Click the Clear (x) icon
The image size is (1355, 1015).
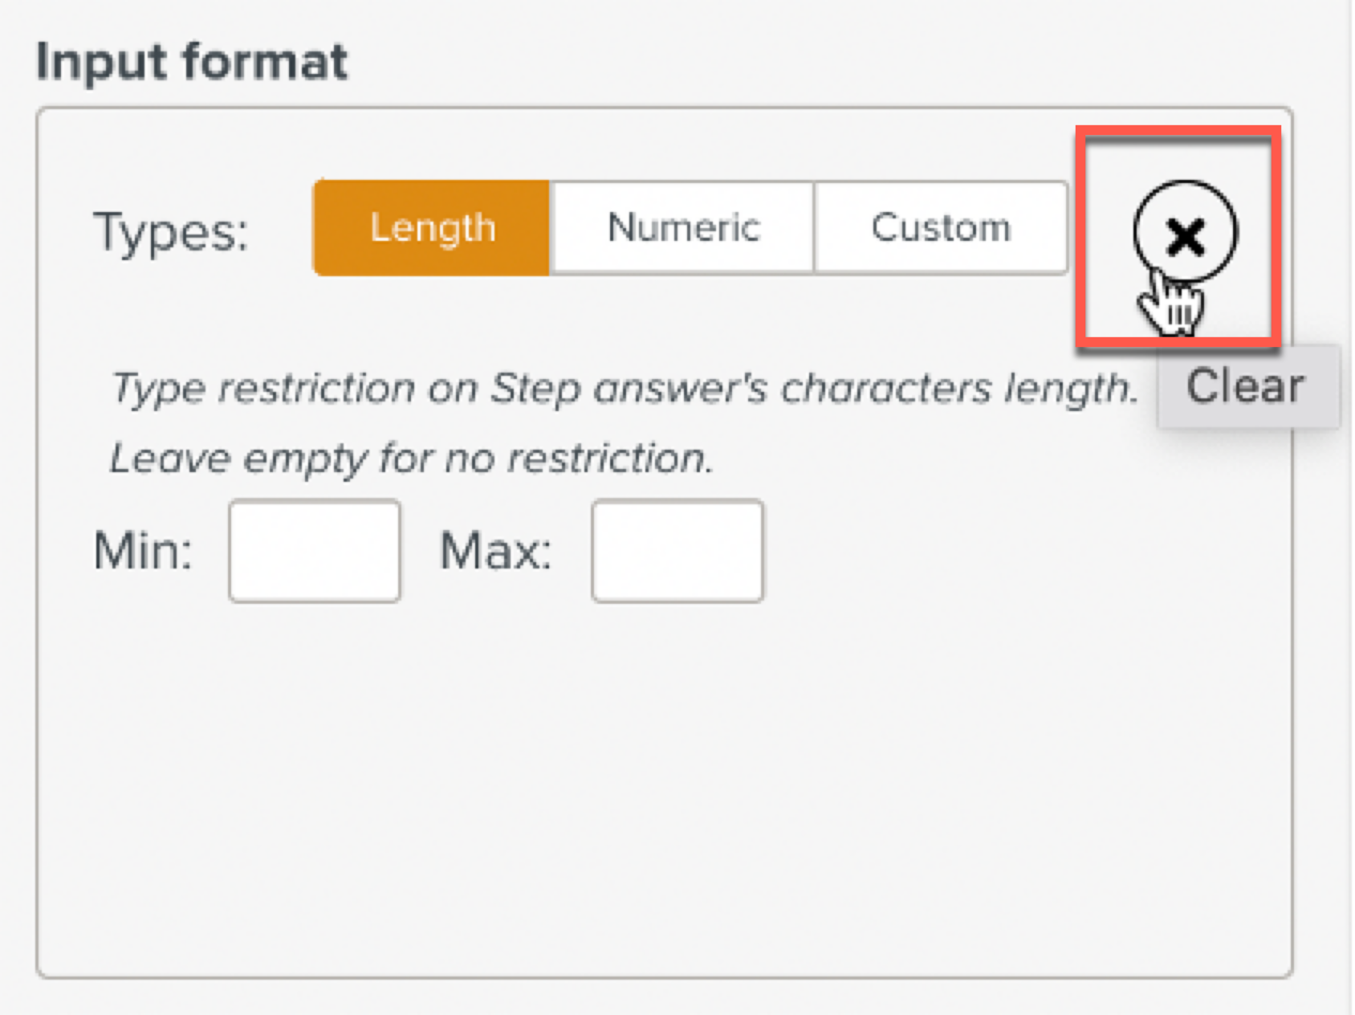pyautogui.click(x=1185, y=233)
